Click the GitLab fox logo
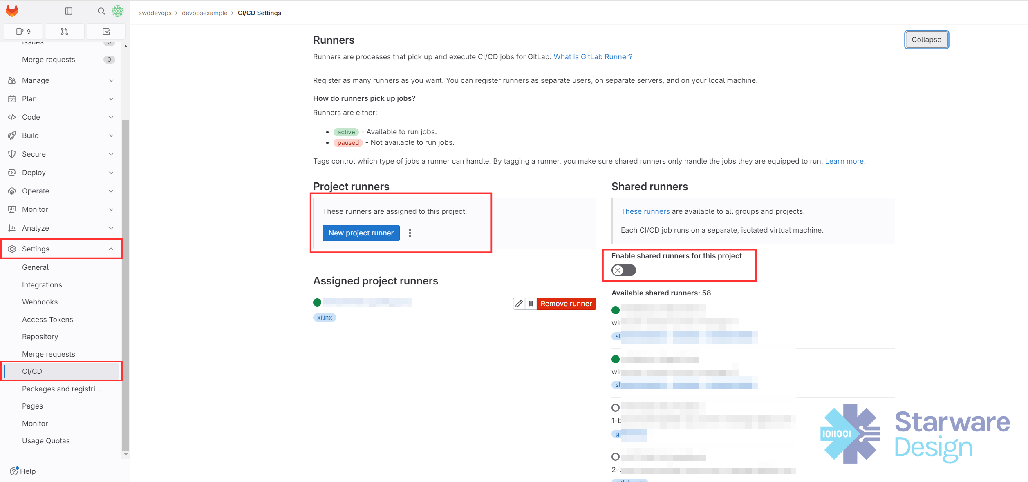1028x482 pixels. (12, 11)
